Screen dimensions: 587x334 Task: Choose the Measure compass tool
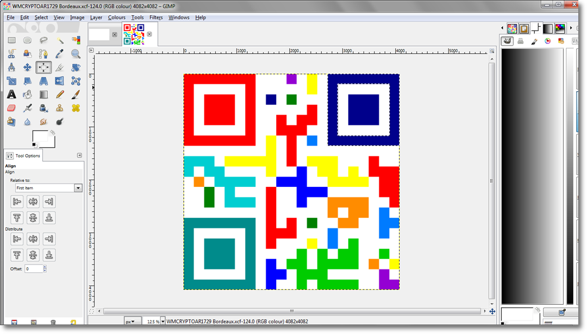11,67
